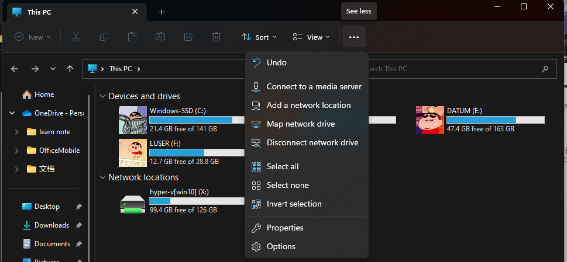567x262 pixels.
Task: Open the View dropdown menu
Action: [311, 37]
